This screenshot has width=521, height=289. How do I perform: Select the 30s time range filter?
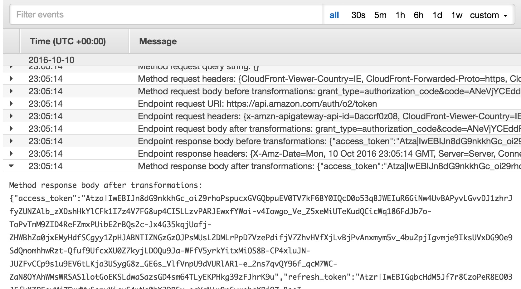point(358,15)
